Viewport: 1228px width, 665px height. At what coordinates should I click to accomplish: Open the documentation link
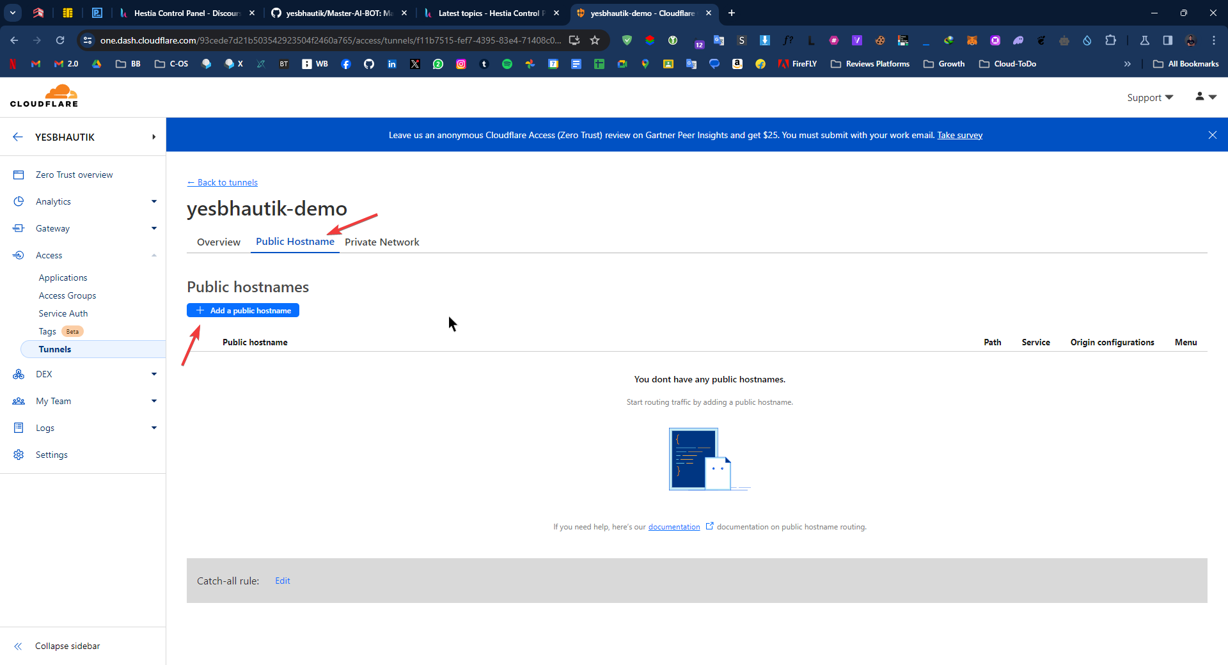tap(674, 527)
